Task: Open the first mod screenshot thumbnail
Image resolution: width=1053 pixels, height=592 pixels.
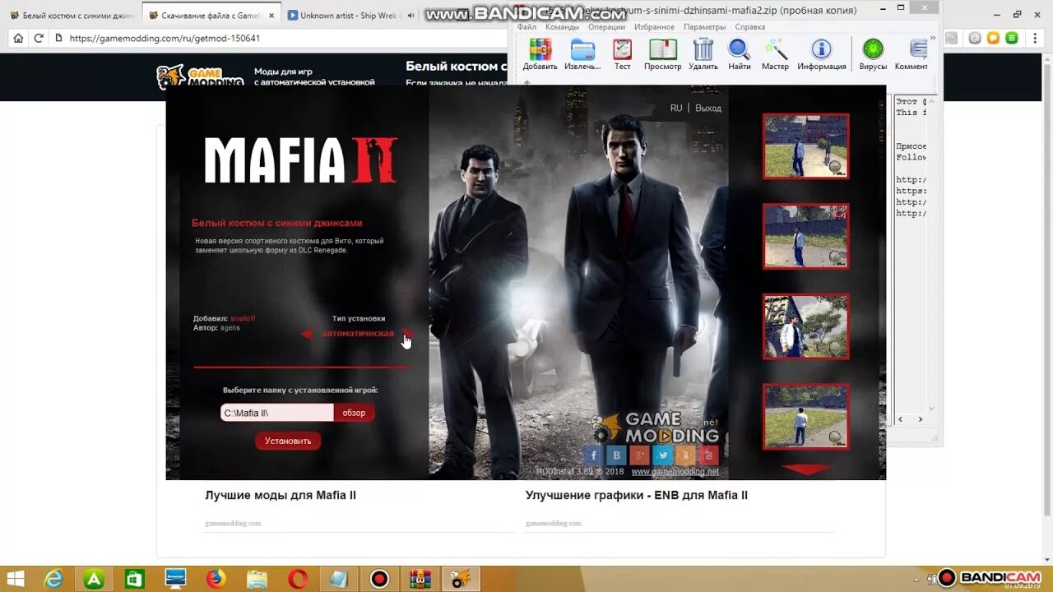Action: tap(805, 146)
